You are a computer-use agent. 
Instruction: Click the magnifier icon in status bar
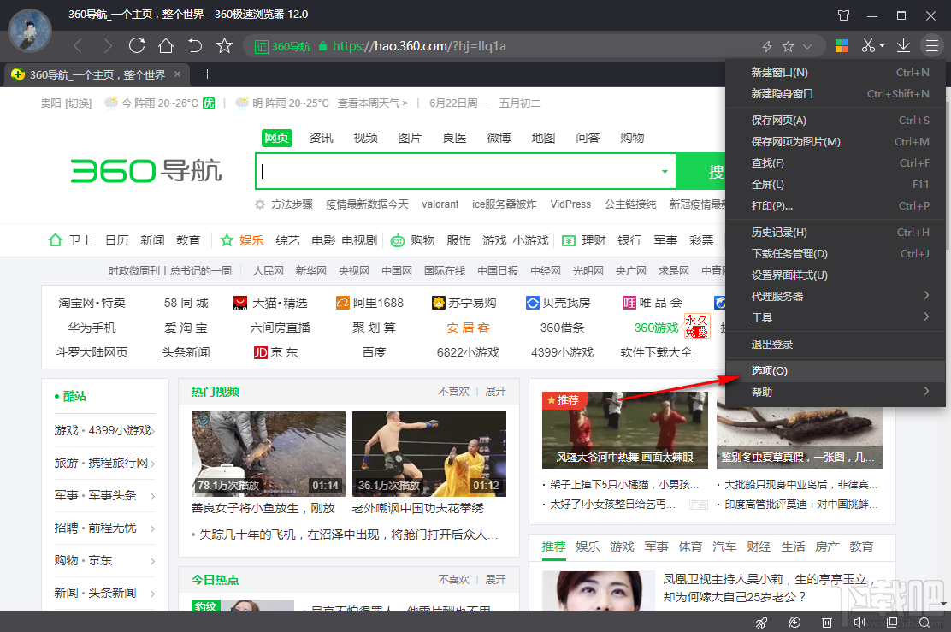coord(924,622)
